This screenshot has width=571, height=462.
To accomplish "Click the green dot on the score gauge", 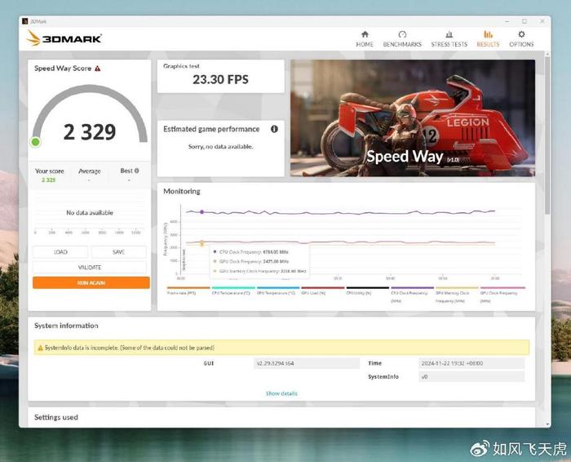I will pos(35,142).
